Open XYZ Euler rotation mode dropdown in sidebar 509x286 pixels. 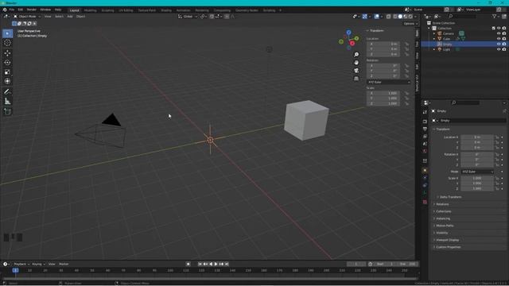tap(389, 83)
